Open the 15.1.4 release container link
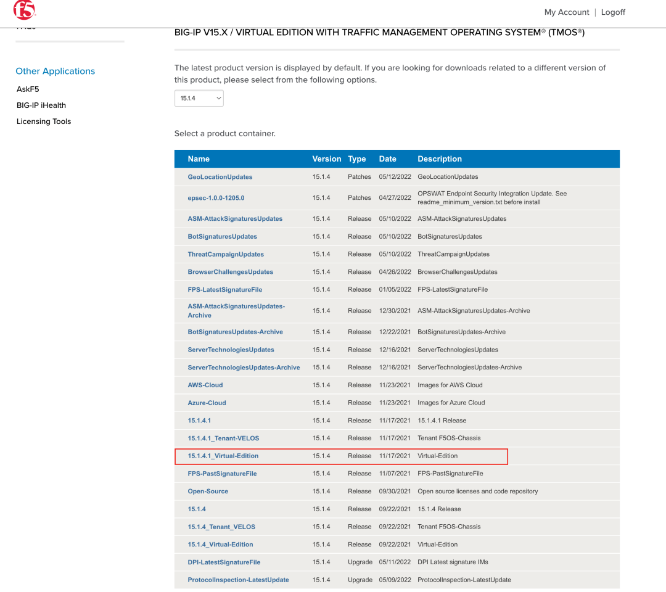Viewport: 666px width, 592px height. tap(197, 509)
